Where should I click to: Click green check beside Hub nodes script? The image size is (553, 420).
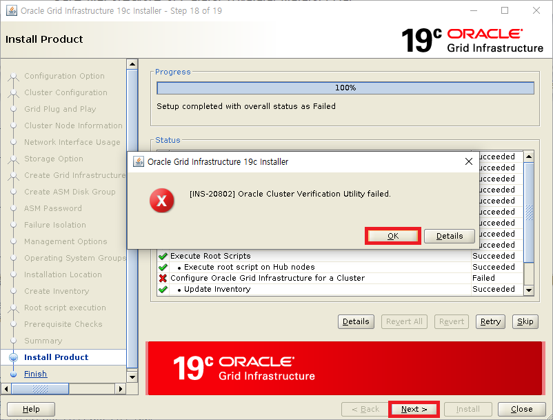click(x=163, y=268)
